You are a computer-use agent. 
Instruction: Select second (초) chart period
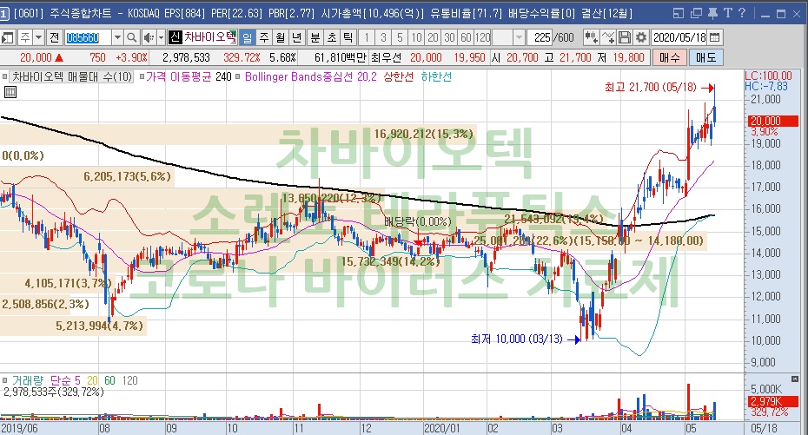(332, 37)
